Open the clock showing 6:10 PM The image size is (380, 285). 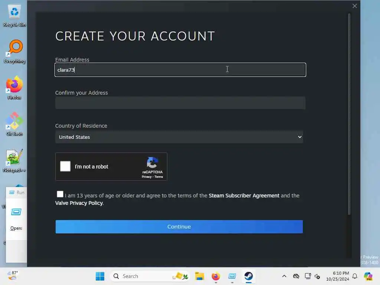[x=338, y=276]
